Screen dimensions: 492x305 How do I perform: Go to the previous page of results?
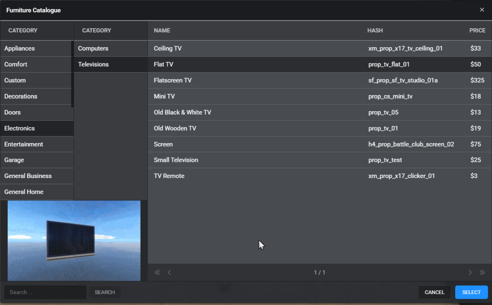click(169, 273)
